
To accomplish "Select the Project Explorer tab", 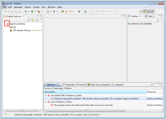I will pos(14,16).
